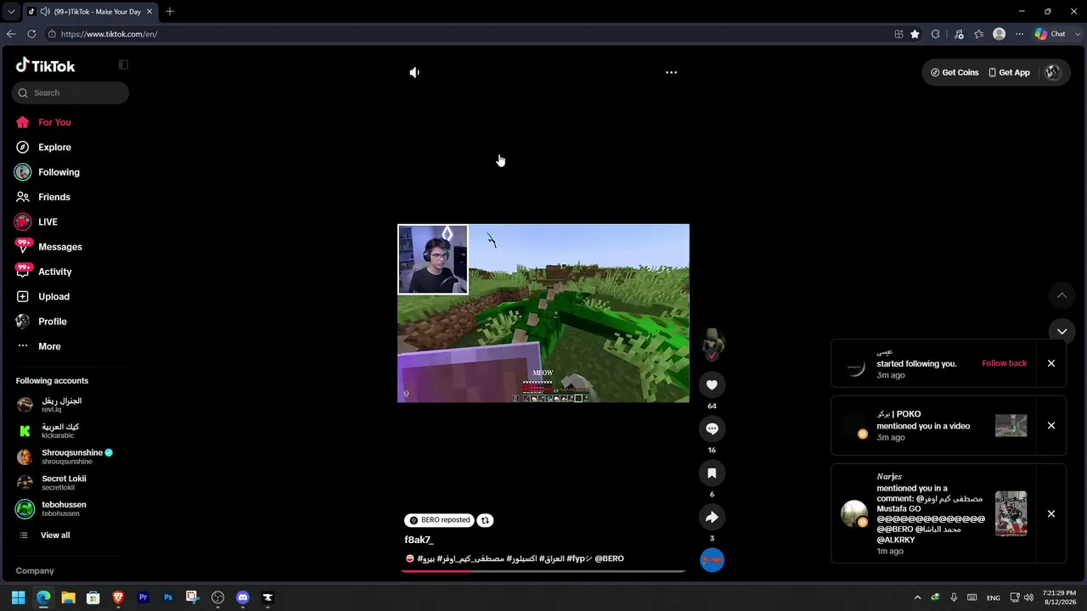Image resolution: width=1087 pixels, height=611 pixels.
Task: Mute the video with the speaker icon
Action: pos(414,72)
